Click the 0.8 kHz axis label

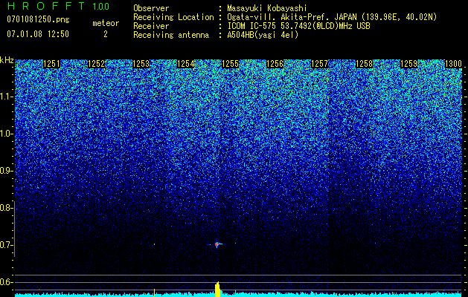(6, 208)
